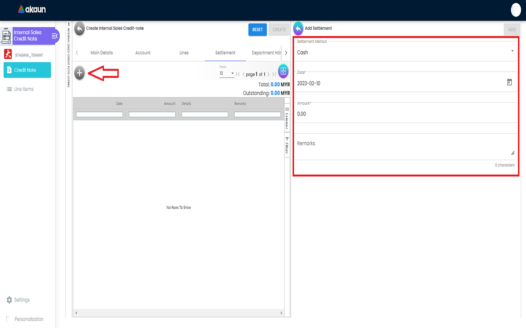This screenshot has height=328, width=526.
Task: Click the akaun logo
Action: click(x=32, y=9)
